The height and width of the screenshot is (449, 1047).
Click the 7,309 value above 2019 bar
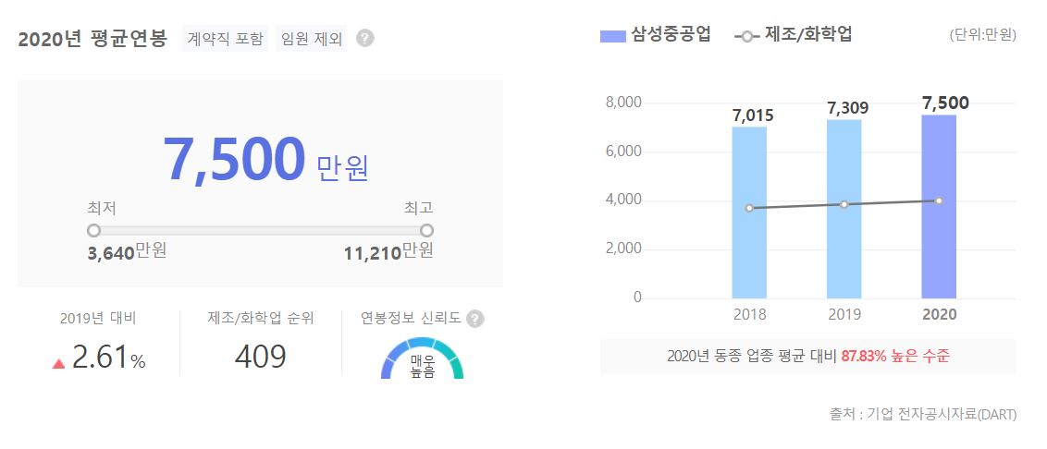[x=848, y=108]
